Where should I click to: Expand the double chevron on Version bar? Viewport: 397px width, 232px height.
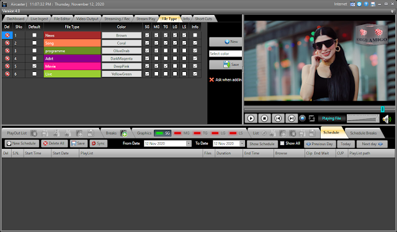pos(392,11)
